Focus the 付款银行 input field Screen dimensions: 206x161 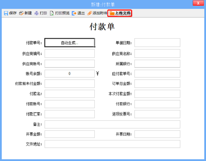coord(157,104)
